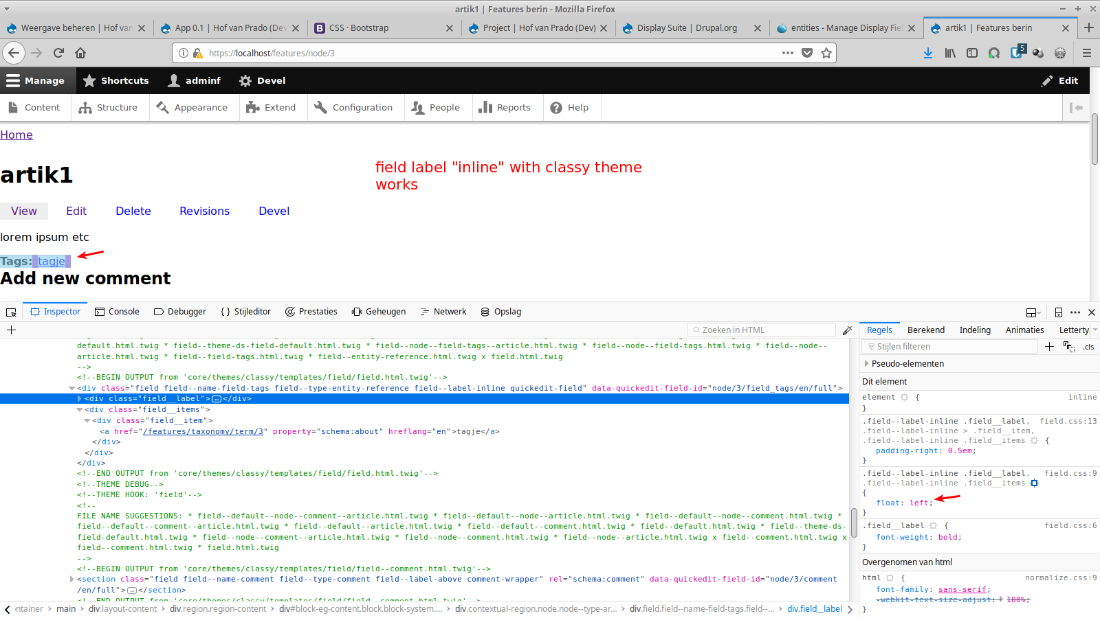The image size is (1100, 618).
Task: Open the Delete node link
Action: click(133, 211)
